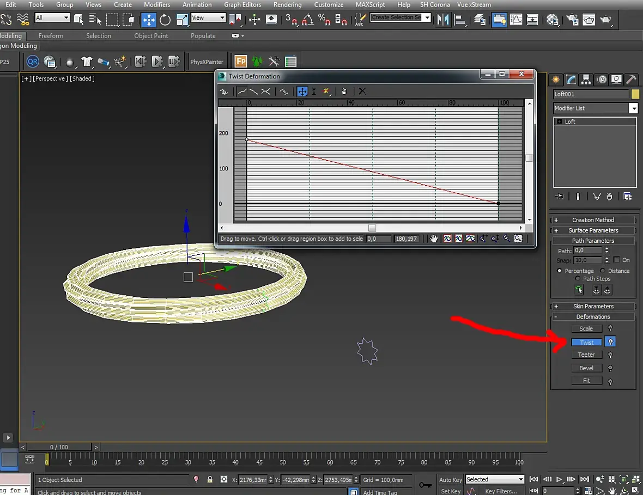
Task: Expand the Skin Parameters rollout
Action: [593, 307]
